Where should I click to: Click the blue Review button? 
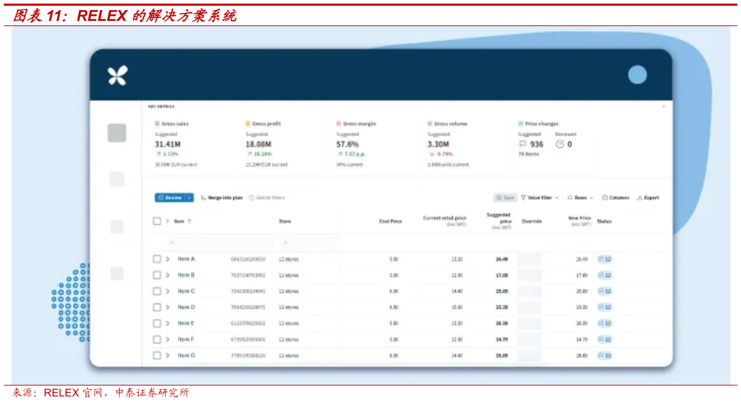(170, 198)
